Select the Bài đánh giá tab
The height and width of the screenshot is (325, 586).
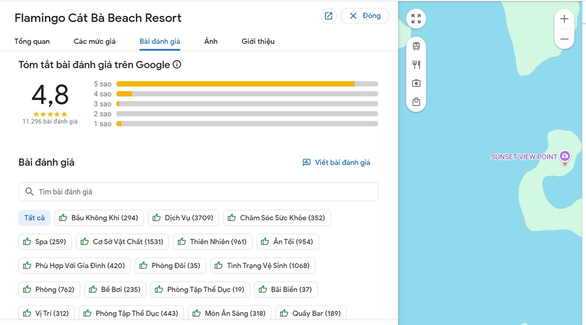pos(160,41)
